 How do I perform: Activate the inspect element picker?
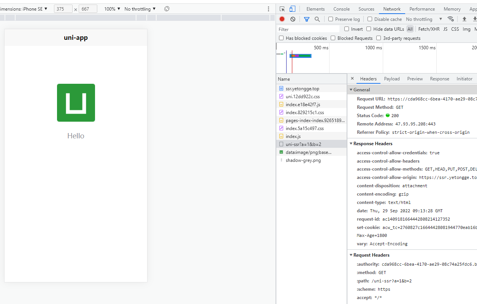(282, 9)
